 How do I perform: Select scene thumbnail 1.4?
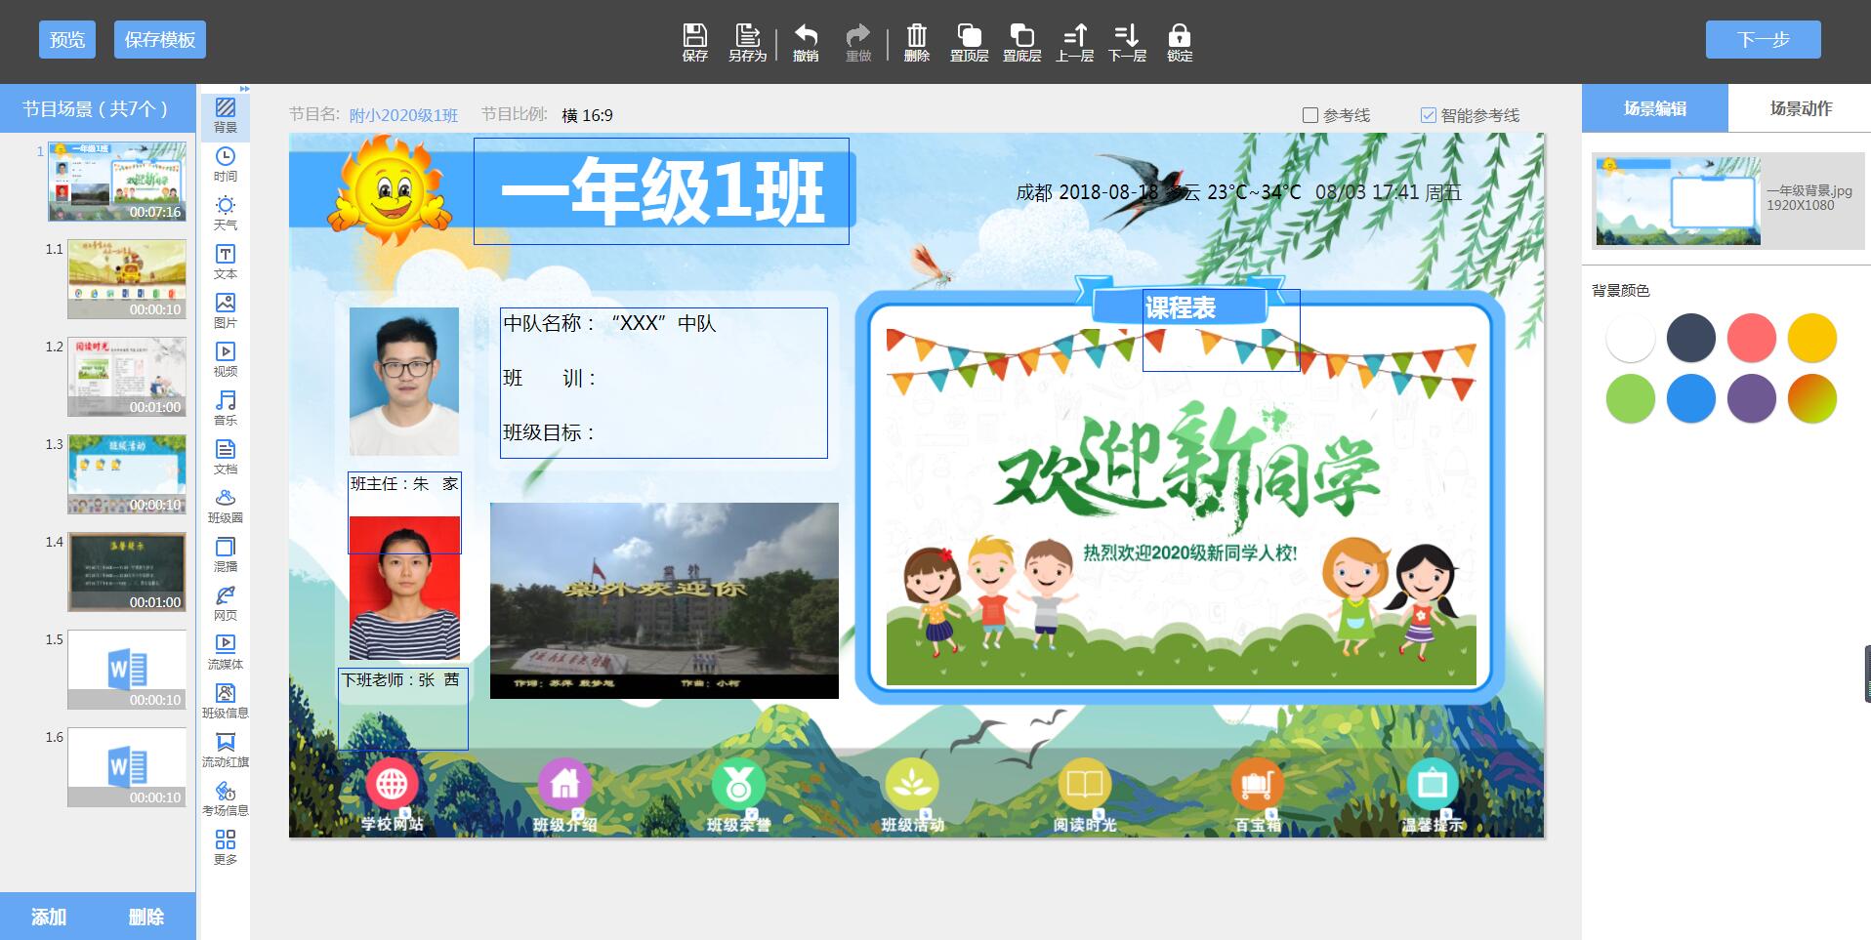(127, 572)
